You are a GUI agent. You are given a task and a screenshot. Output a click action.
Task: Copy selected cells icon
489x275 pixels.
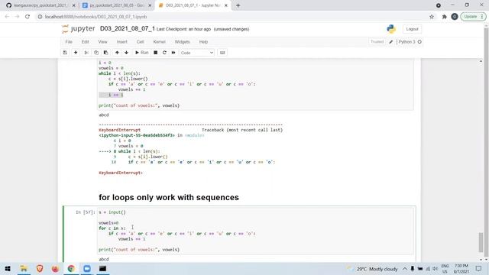(x=96, y=53)
